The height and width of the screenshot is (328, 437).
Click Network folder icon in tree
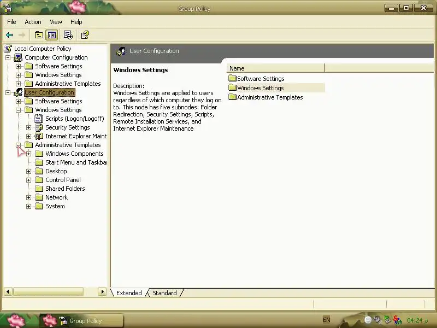coord(39,197)
